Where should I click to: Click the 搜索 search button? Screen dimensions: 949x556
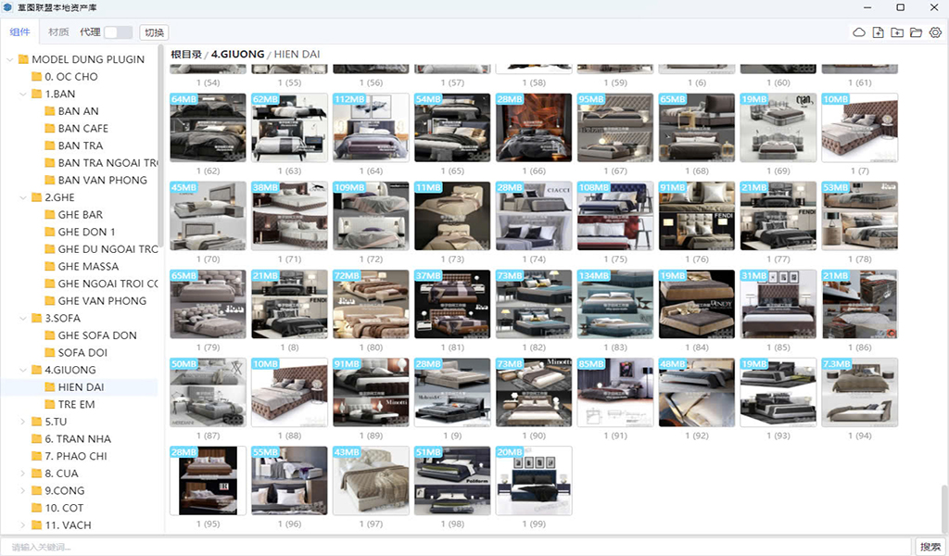point(930,547)
